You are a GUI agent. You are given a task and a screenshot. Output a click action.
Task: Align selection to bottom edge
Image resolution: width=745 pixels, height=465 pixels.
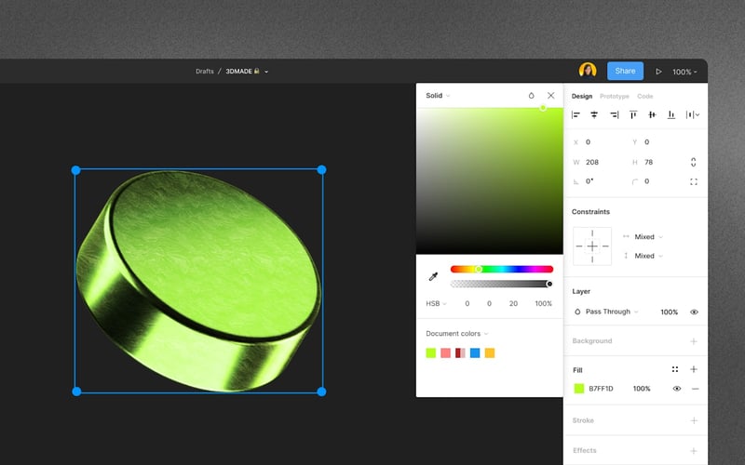pyautogui.click(x=671, y=114)
